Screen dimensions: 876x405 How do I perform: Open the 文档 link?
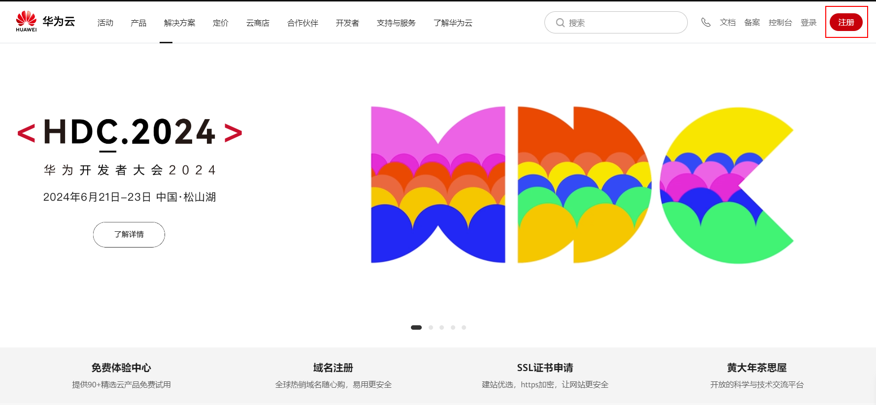pyautogui.click(x=728, y=22)
